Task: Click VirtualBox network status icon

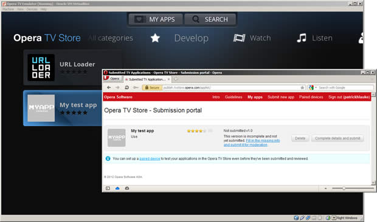Action: pos(308,218)
